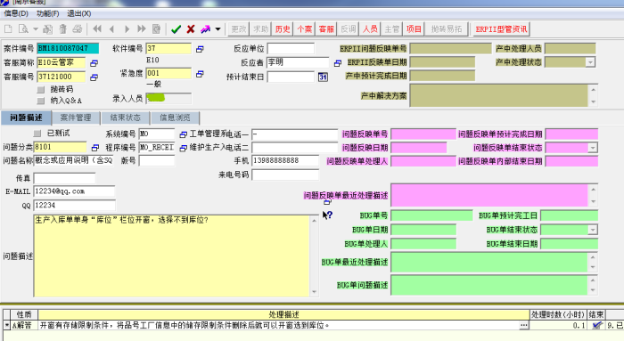Screen dimensions: 624x341
Task: Click lookup icon under 问题反映单最近处理描述 label
Action: coord(327,202)
